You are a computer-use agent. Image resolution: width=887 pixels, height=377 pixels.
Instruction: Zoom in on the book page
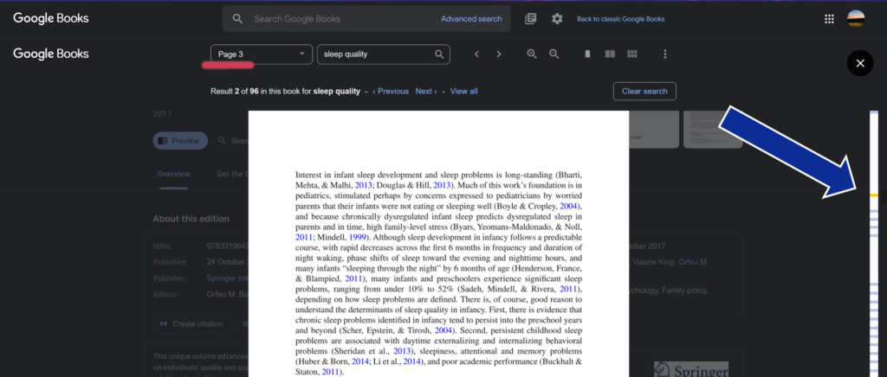tap(532, 54)
